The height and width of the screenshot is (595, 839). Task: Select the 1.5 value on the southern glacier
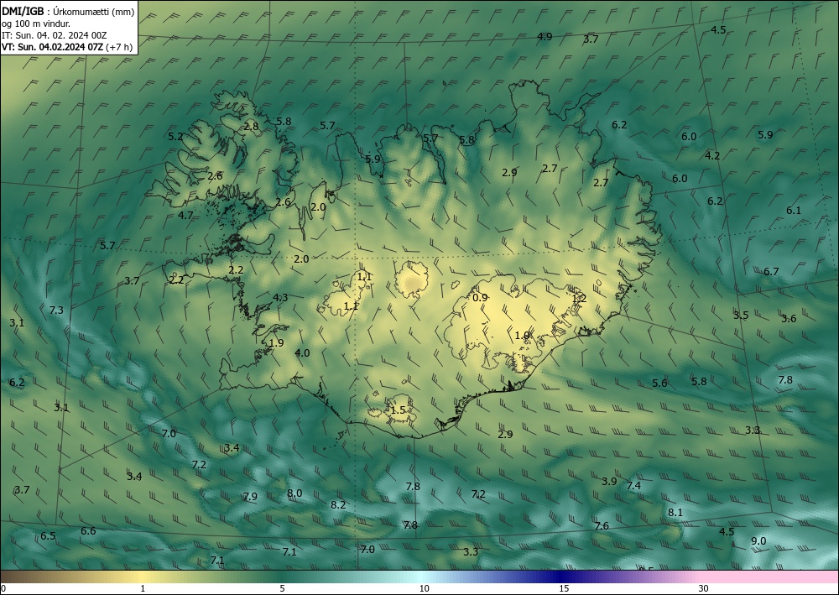click(398, 410)
